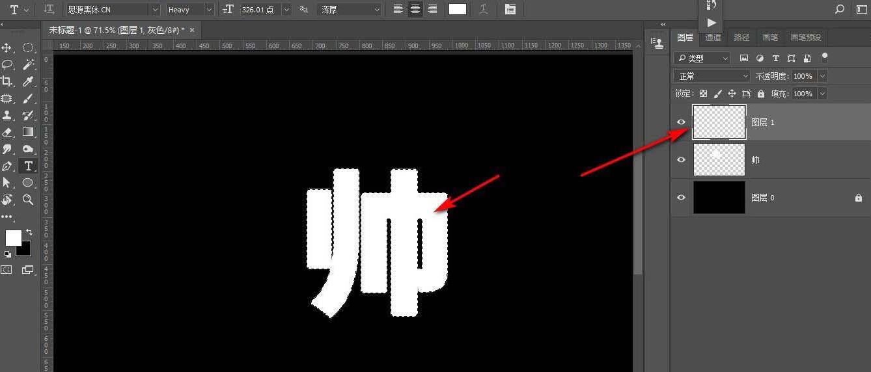Screen dimensions: 871x372
Task: Open the Edit Toolbar three-dots menu
Action: (x=7, y=217)
